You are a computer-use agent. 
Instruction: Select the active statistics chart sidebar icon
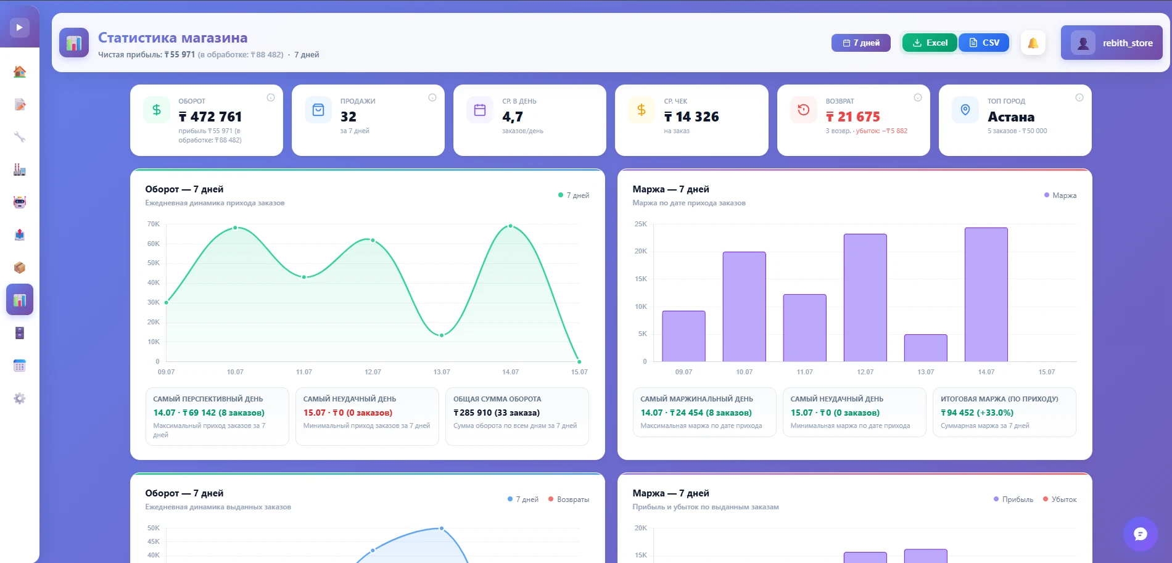[20, 300]
